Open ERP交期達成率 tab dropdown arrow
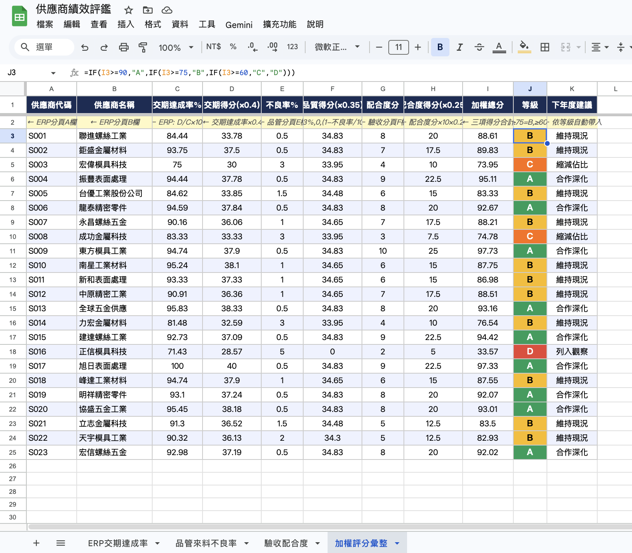 (157, 543)
